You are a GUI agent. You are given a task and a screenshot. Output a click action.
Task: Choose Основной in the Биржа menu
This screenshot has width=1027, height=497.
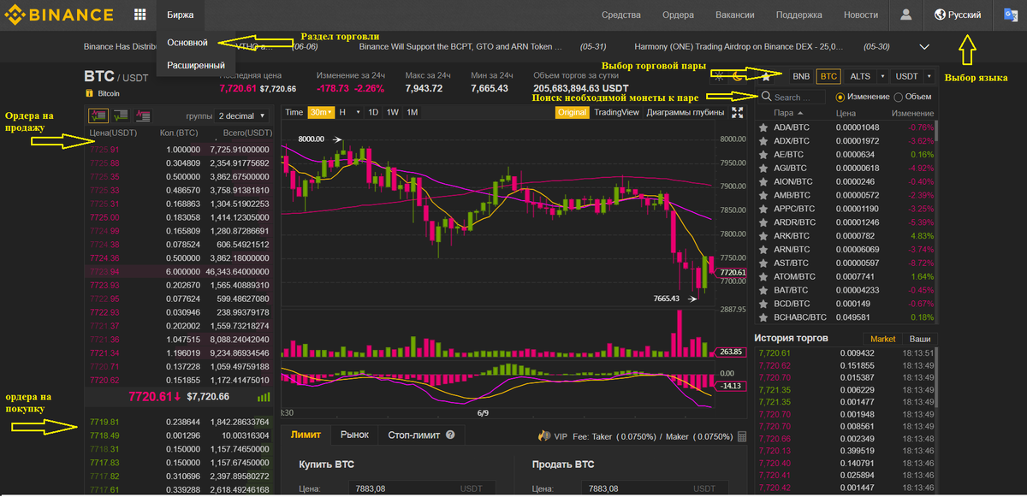pyautogui.click(x=188, y=42)
